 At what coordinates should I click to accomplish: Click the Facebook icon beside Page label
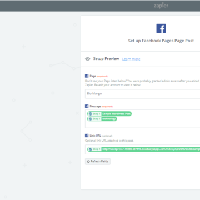pyautogui.click(x=87, y=76)
